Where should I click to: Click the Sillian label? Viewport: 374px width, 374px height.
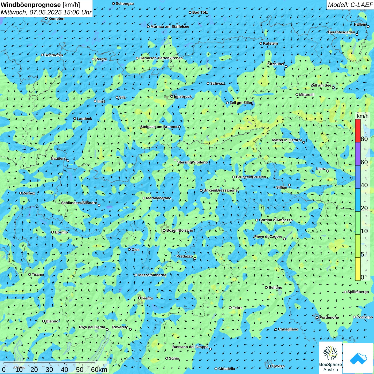coord(282,187)
